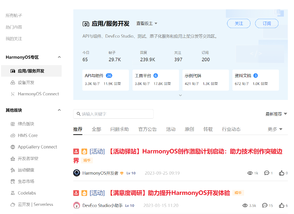Image resolution: width=294 pixels, height=214 pixels.
Task: Open the 最新推荐 sort dropdown
Action: coord(276,114)
